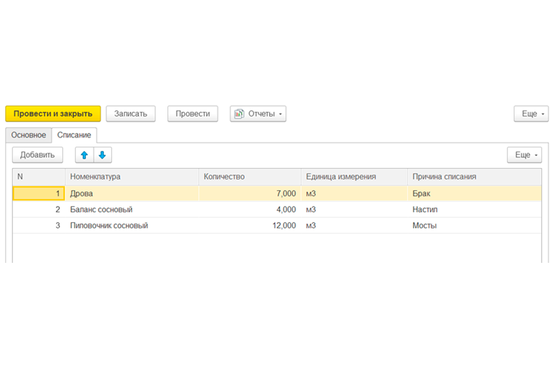This screenshot has height=366, width=555.
Task: Move row down with blue down arrow
Action: [103, 155]
